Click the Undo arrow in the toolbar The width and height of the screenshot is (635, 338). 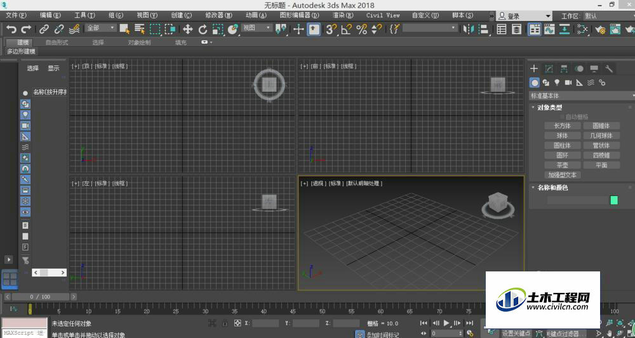[11, 29]
